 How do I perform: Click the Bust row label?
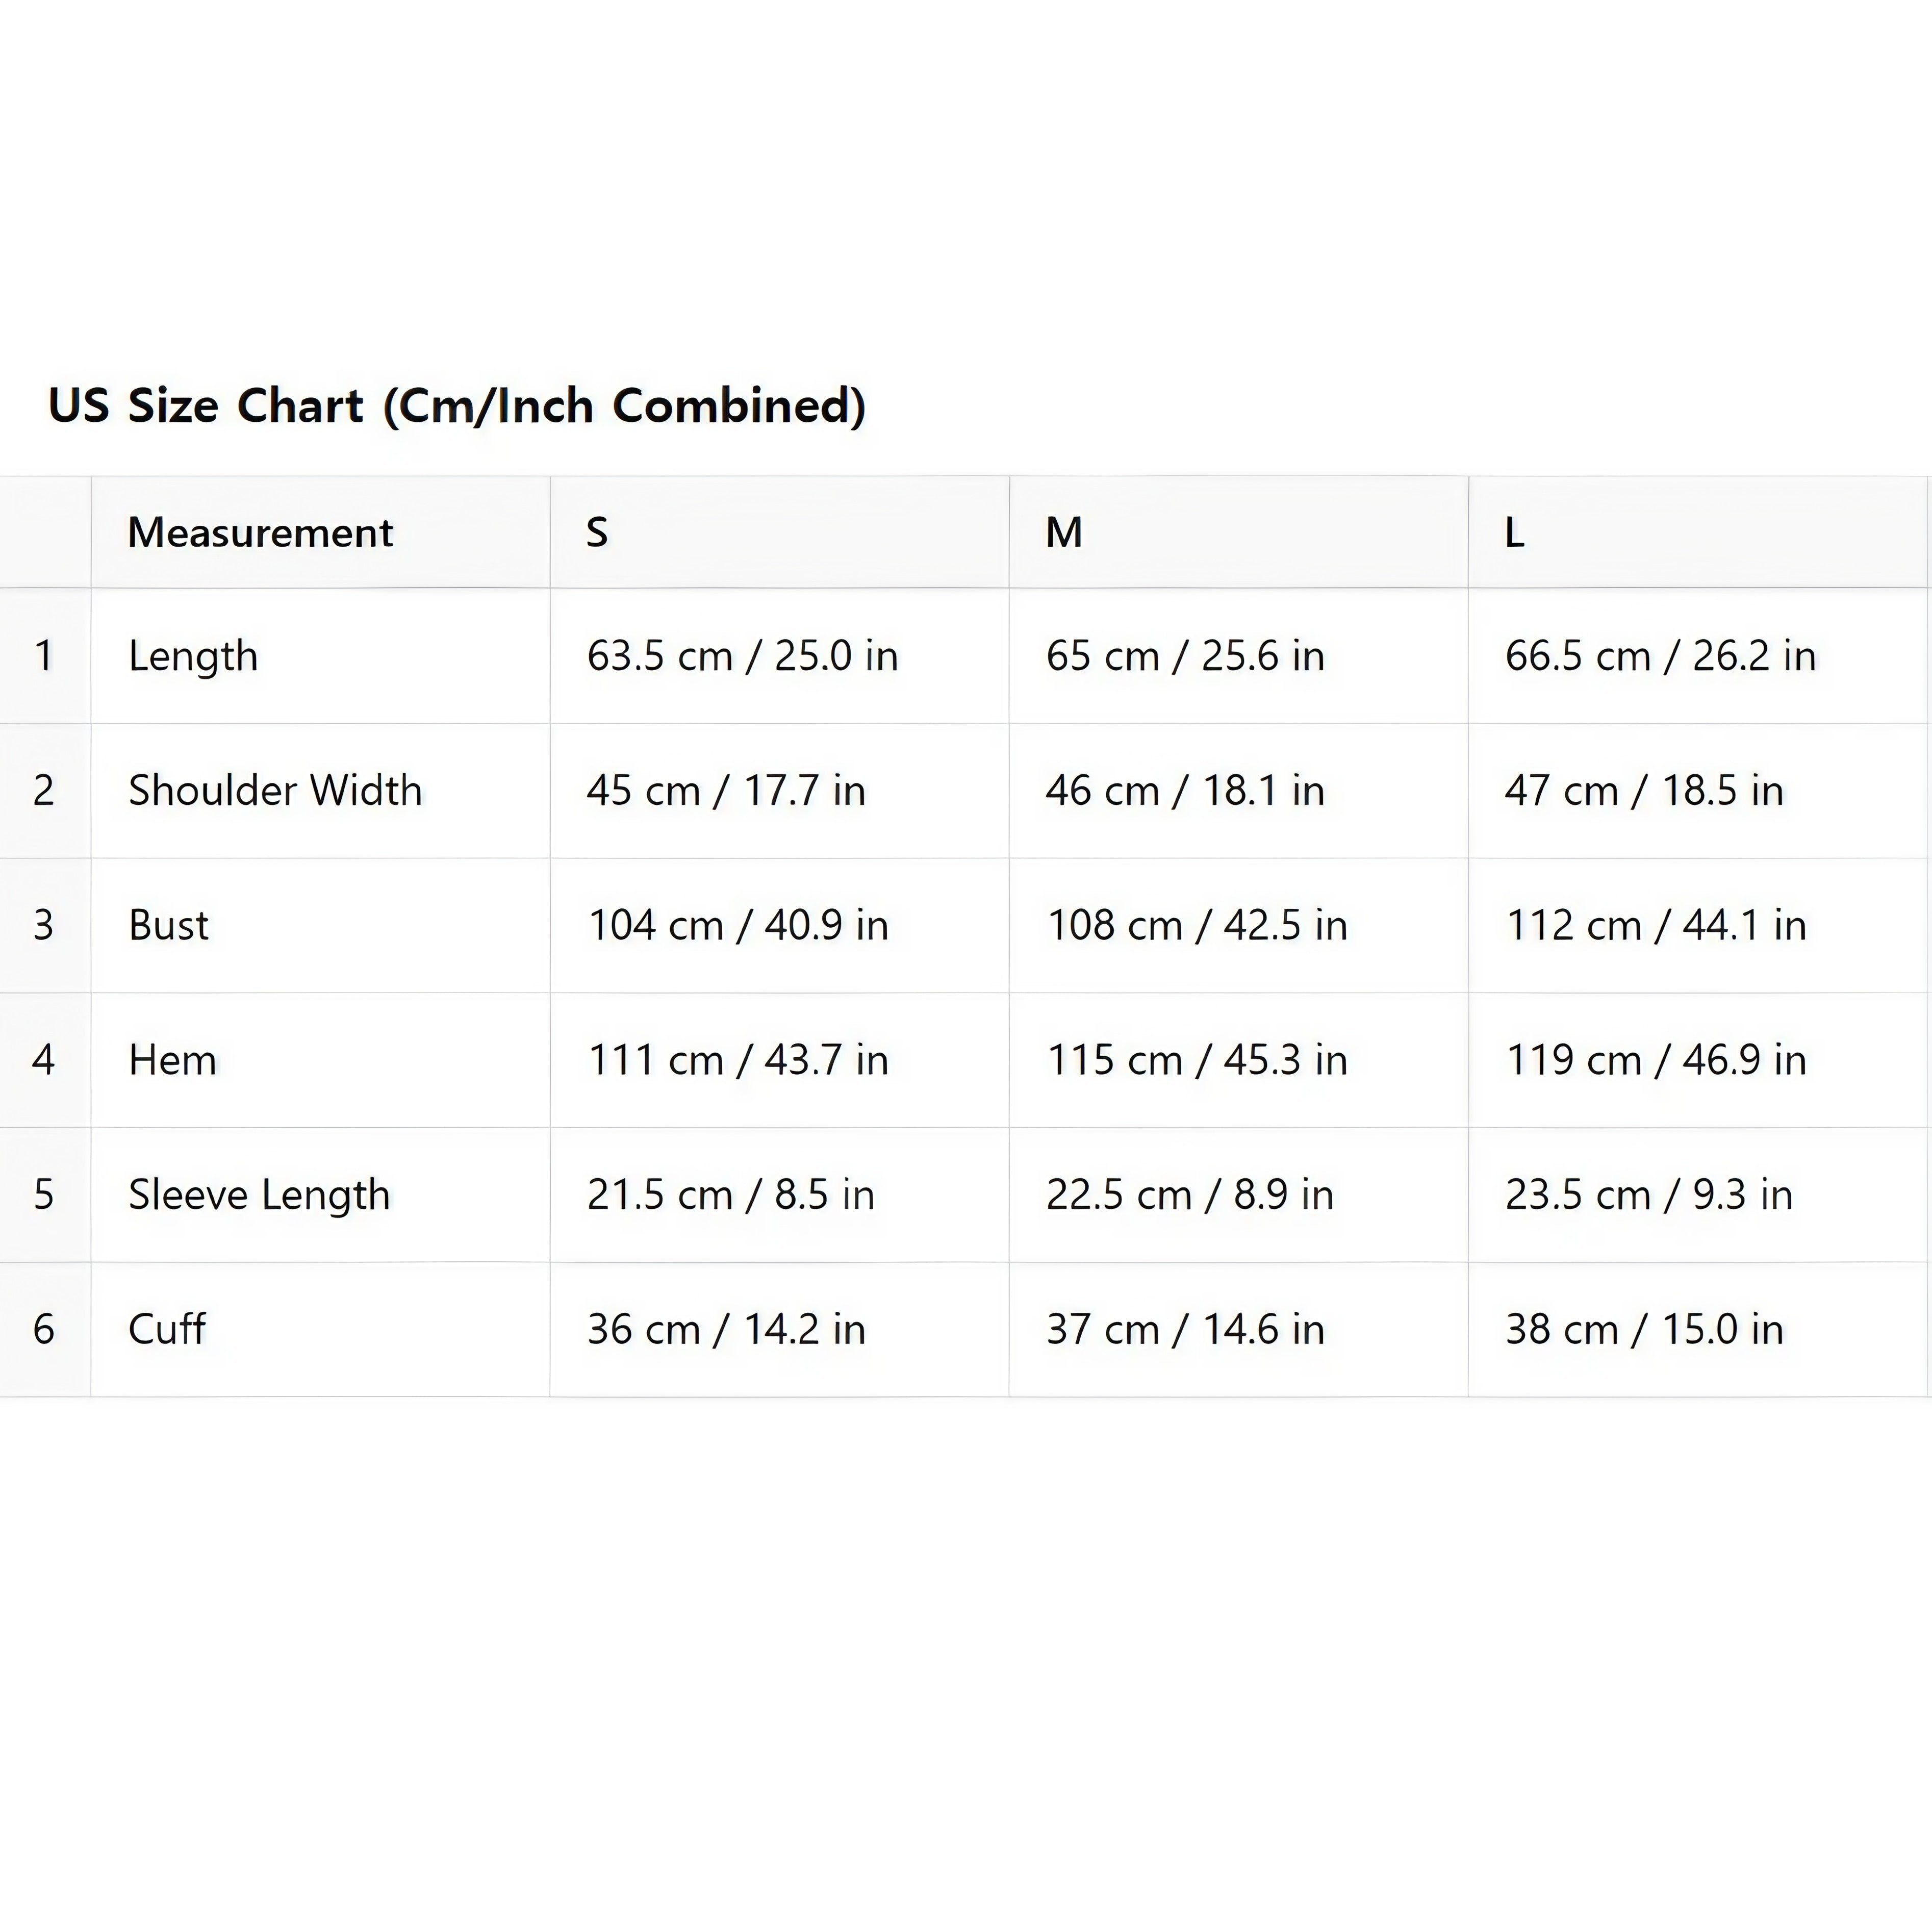tap(169, 925)
